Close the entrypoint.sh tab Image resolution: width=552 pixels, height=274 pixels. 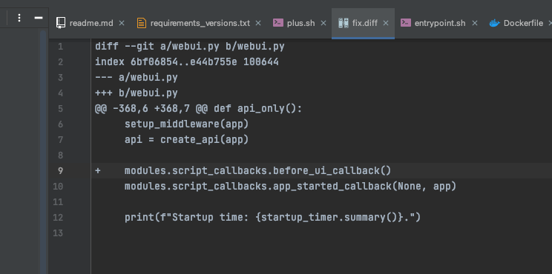475,23
